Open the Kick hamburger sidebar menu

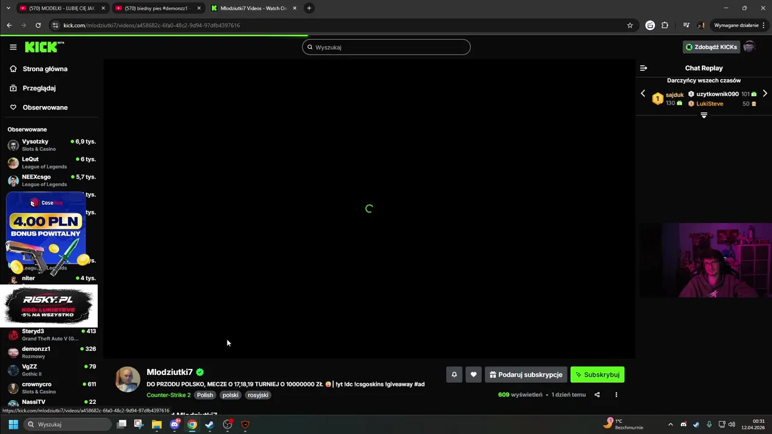pos(13,47)
